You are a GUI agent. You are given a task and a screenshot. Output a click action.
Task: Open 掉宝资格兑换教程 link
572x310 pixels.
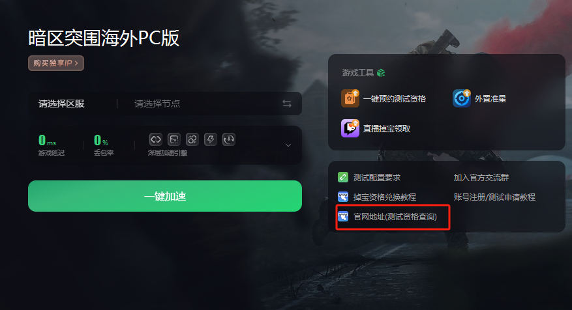coord(385,197)
